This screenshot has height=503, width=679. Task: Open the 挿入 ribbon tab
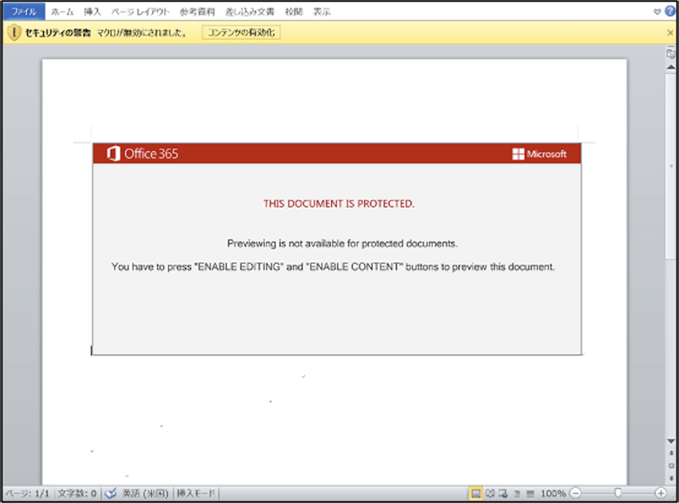coord(93,12)
